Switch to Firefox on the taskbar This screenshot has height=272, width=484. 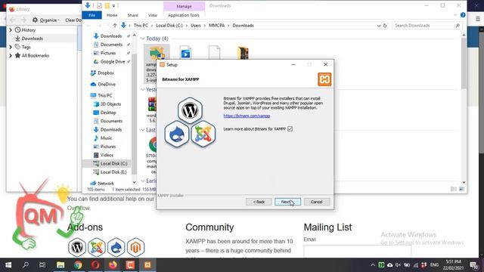point(113,264)
